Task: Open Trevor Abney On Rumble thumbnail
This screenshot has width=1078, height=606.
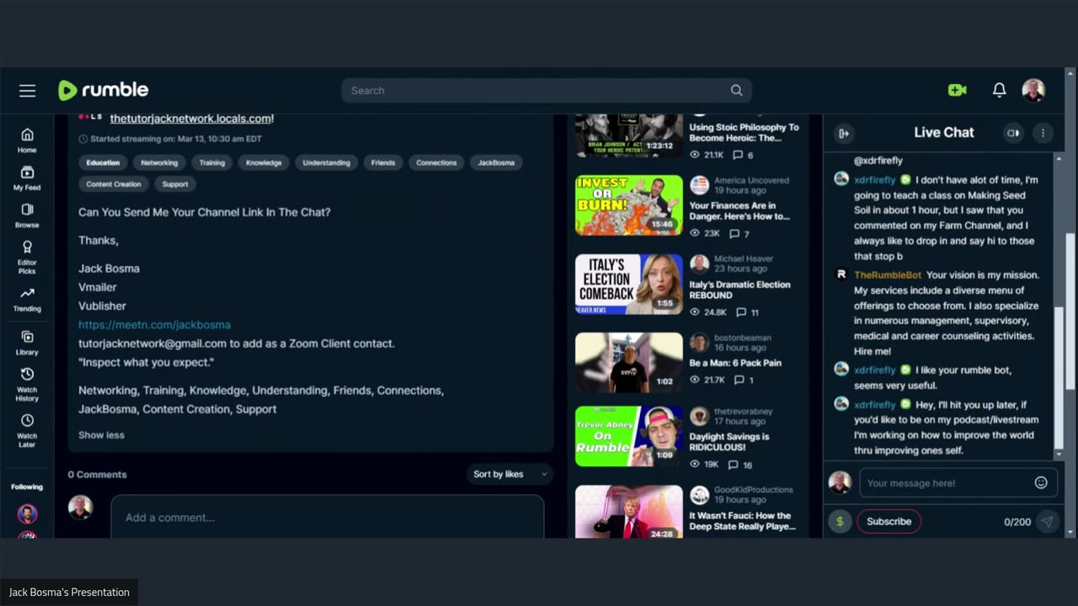Action: (629, 436)
